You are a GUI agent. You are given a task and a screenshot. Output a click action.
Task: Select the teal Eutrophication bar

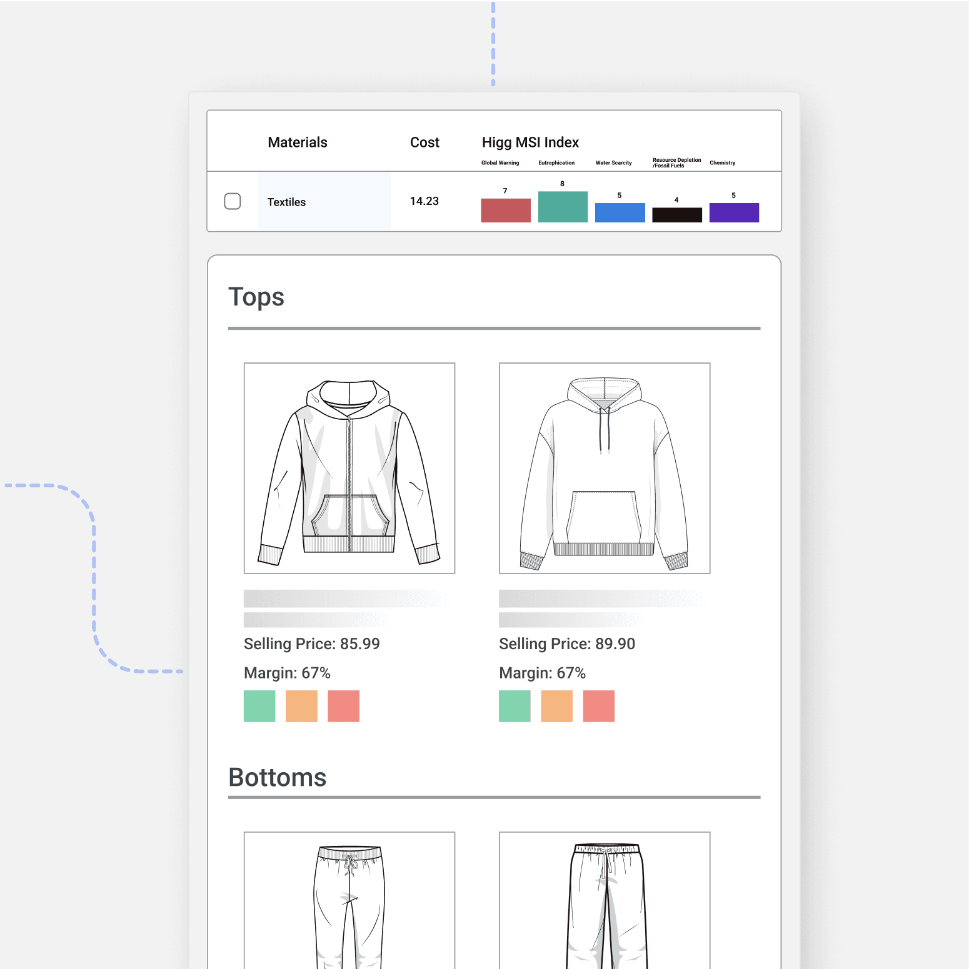point(563,207)
